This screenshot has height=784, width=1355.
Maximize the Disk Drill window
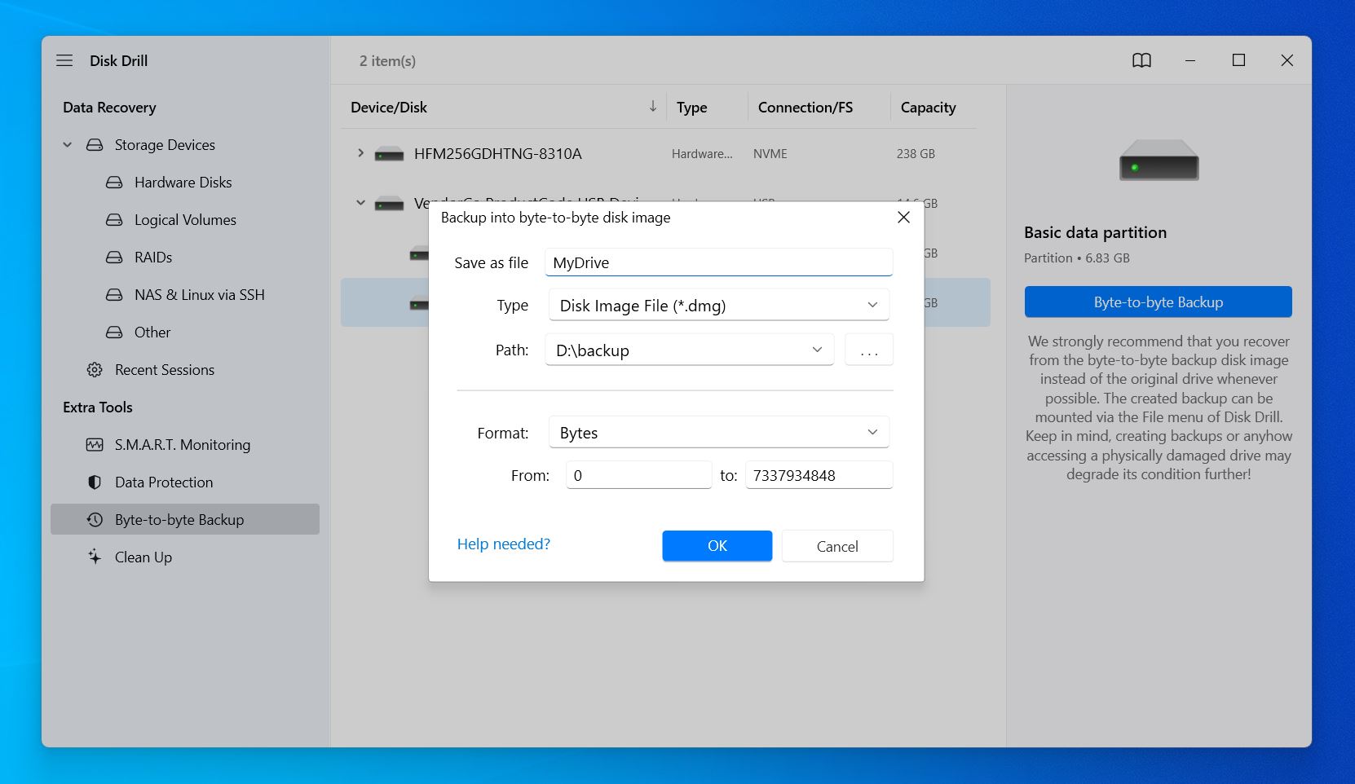point(1238,60)
